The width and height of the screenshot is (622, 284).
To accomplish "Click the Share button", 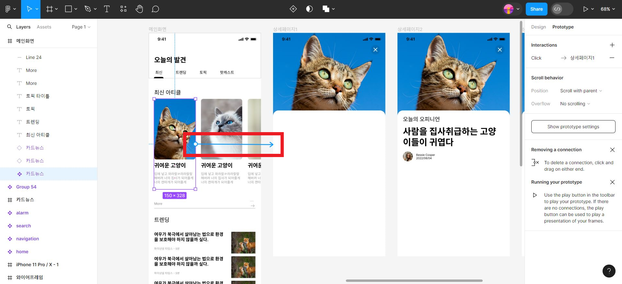I will (536, 9).
